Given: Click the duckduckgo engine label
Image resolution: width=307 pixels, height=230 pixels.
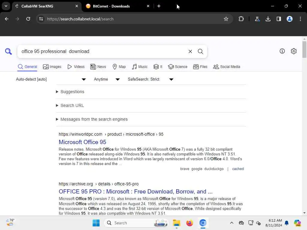Looking at the screenshot, I should tap(214, 169).
